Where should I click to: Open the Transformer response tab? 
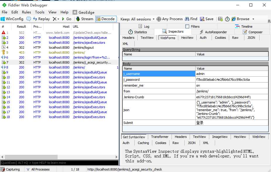tap(160, 137)
